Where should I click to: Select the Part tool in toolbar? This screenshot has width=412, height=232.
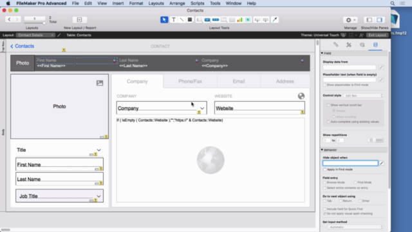pos(266,20)
